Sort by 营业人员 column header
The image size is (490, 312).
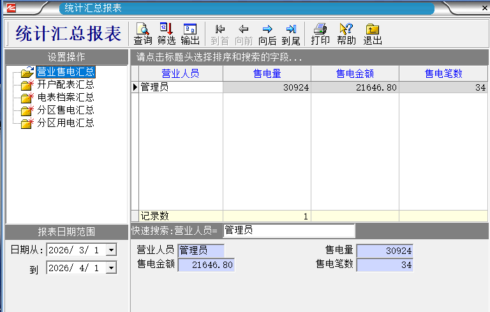pos(181,74)
